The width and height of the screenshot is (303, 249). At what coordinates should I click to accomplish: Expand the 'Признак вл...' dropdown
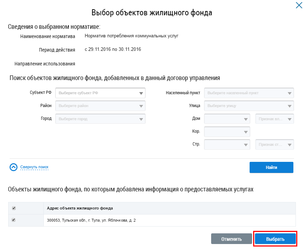coord(275,118)
